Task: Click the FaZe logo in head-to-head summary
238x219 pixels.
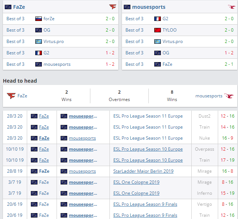Action: click(x=11, y=96)
